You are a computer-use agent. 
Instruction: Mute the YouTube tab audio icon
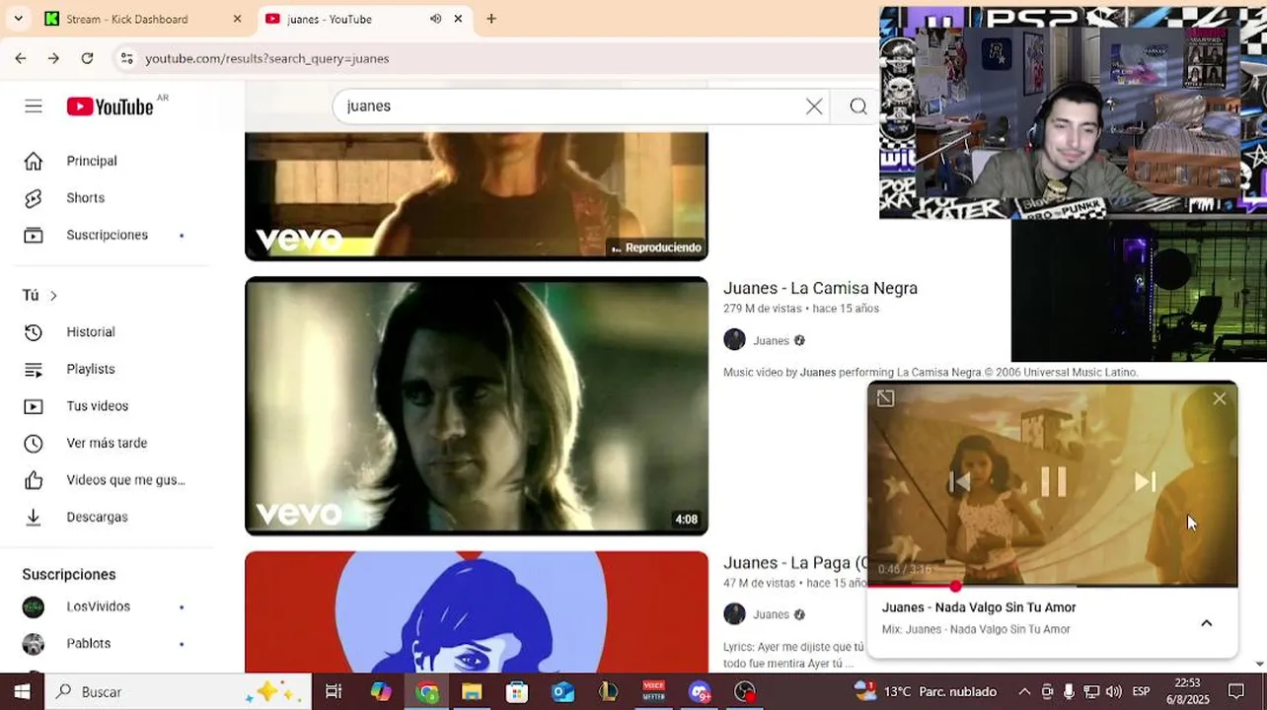click(x=435, y=19)
